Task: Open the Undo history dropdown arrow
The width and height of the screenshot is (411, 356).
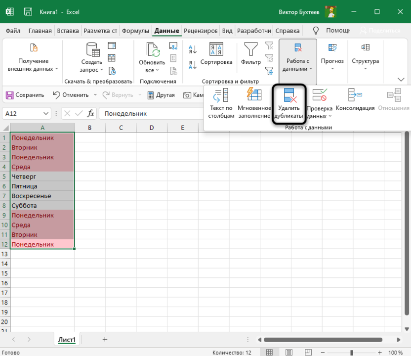Action: point(95,95)
